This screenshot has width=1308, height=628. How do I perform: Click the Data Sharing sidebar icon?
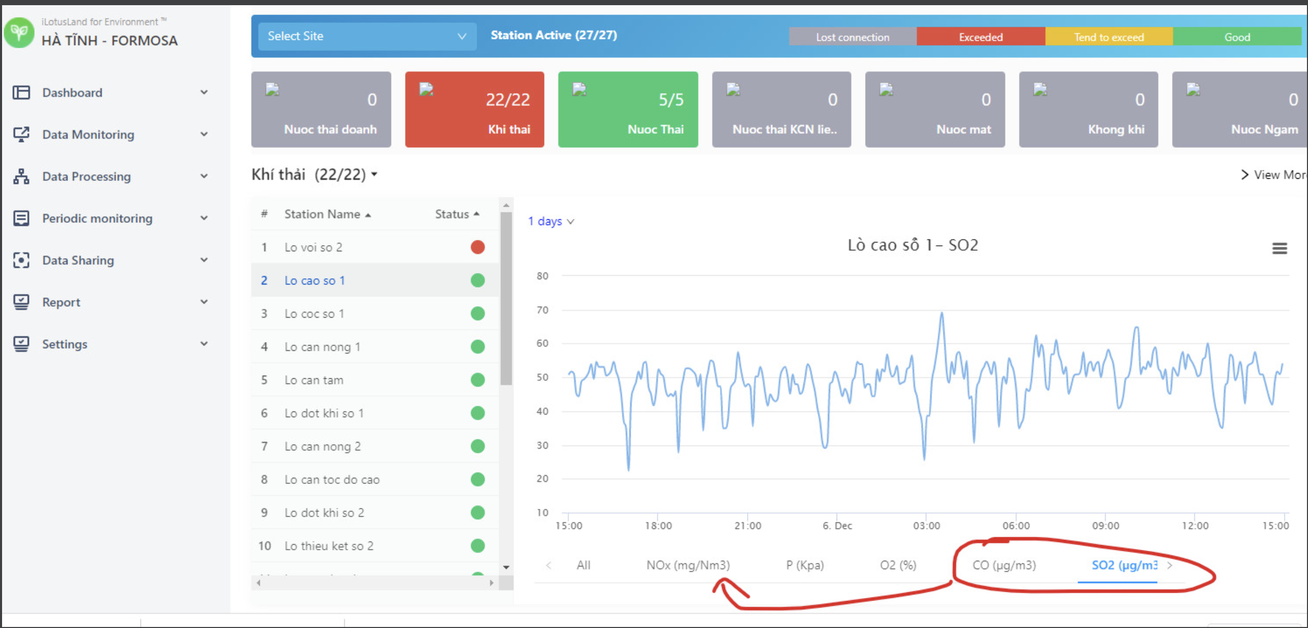[21, 260]
